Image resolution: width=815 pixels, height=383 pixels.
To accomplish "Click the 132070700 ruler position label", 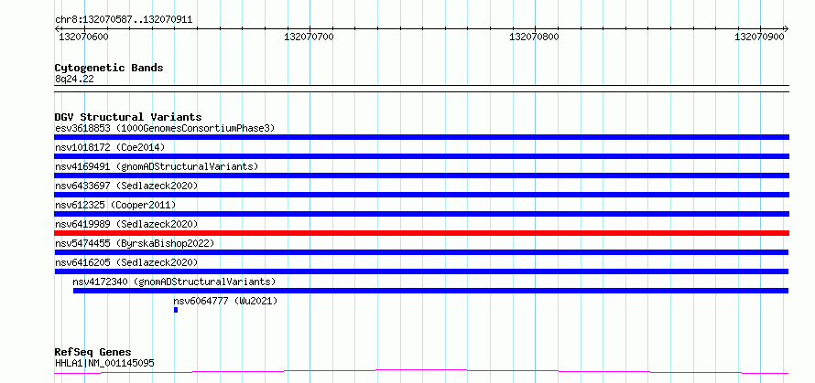I will (310, 37).
